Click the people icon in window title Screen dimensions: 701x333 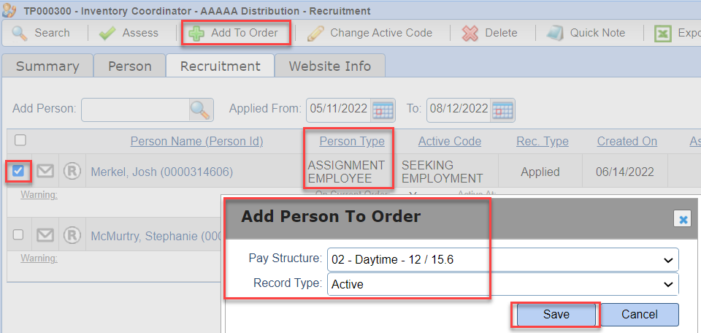tap(9, 9)
